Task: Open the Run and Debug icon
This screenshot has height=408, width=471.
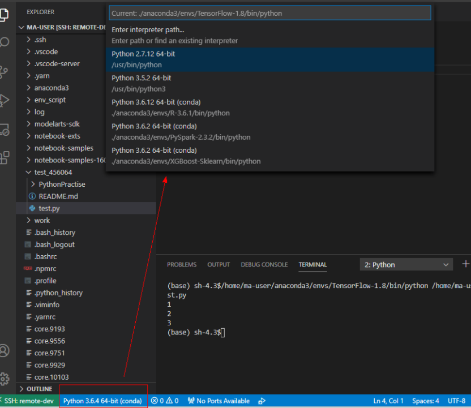Action: click(x=4, y=101)
